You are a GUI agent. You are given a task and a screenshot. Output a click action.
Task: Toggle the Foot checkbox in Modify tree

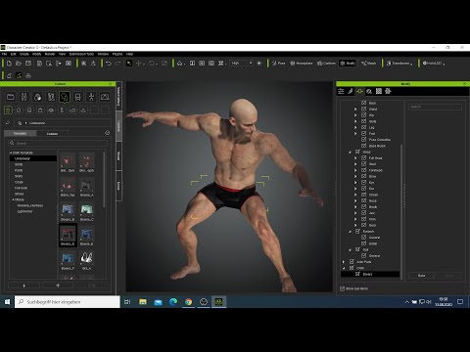363,133
